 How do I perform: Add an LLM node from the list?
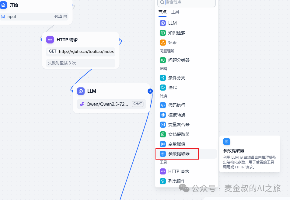187,23
